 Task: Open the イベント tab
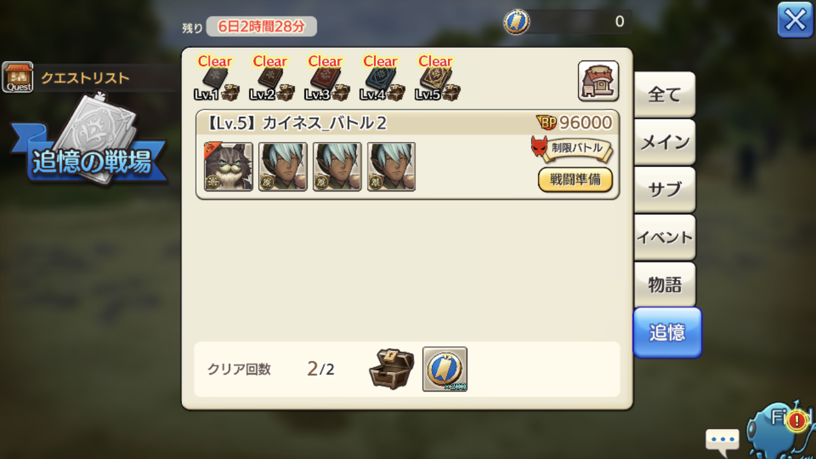(664, 237)
